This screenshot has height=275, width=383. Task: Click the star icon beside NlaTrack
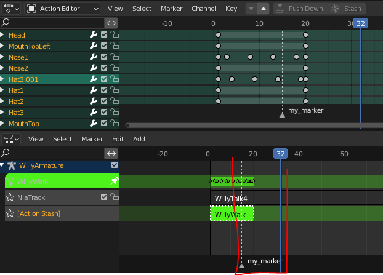pos(10,197)
